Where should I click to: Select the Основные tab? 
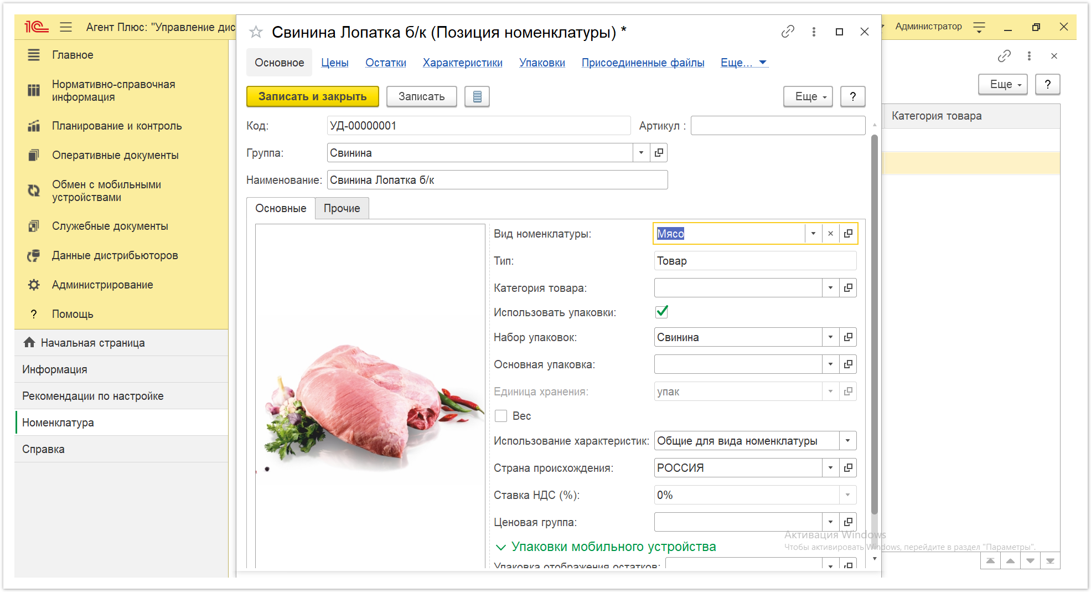281,208
